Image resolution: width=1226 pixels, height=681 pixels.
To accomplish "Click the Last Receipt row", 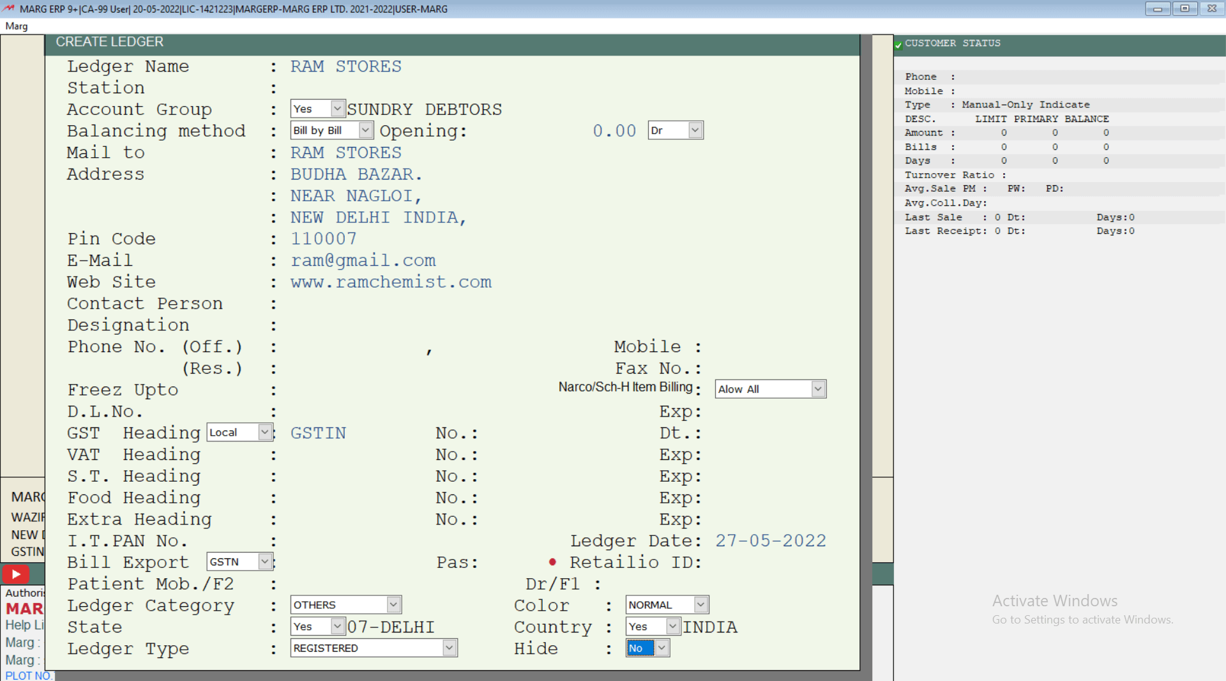I will (1059, 231).
